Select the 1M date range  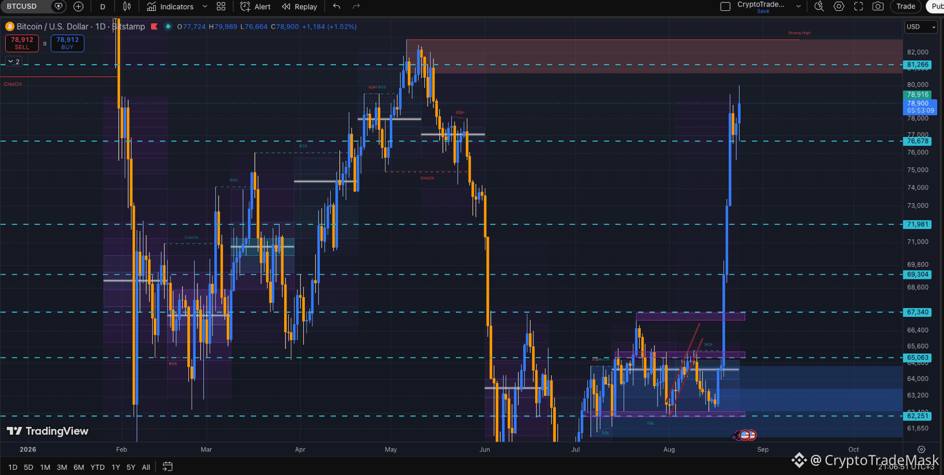(x=45, y=468)
